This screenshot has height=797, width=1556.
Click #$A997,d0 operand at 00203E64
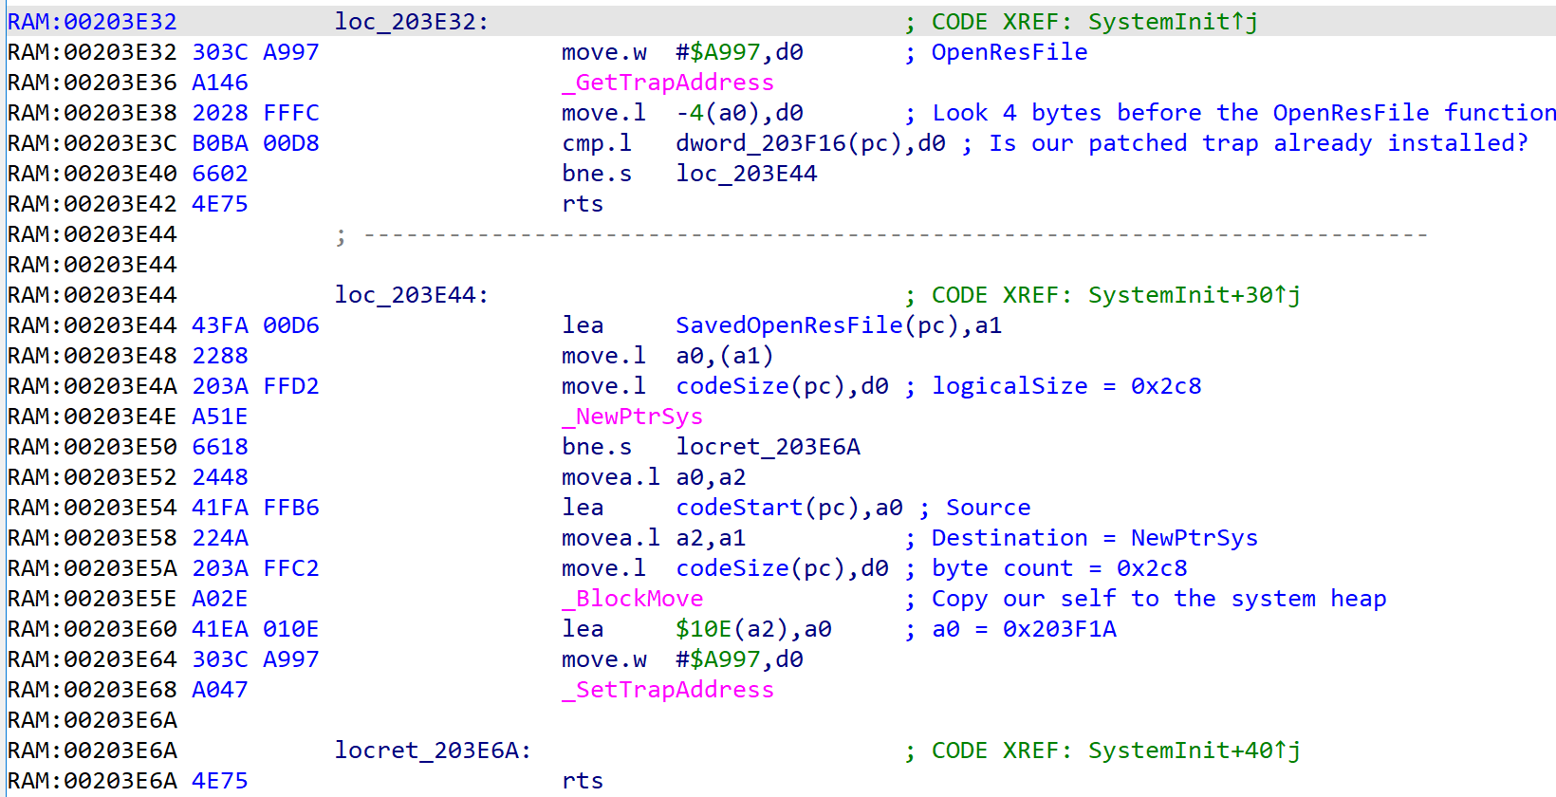coord(739,659)
